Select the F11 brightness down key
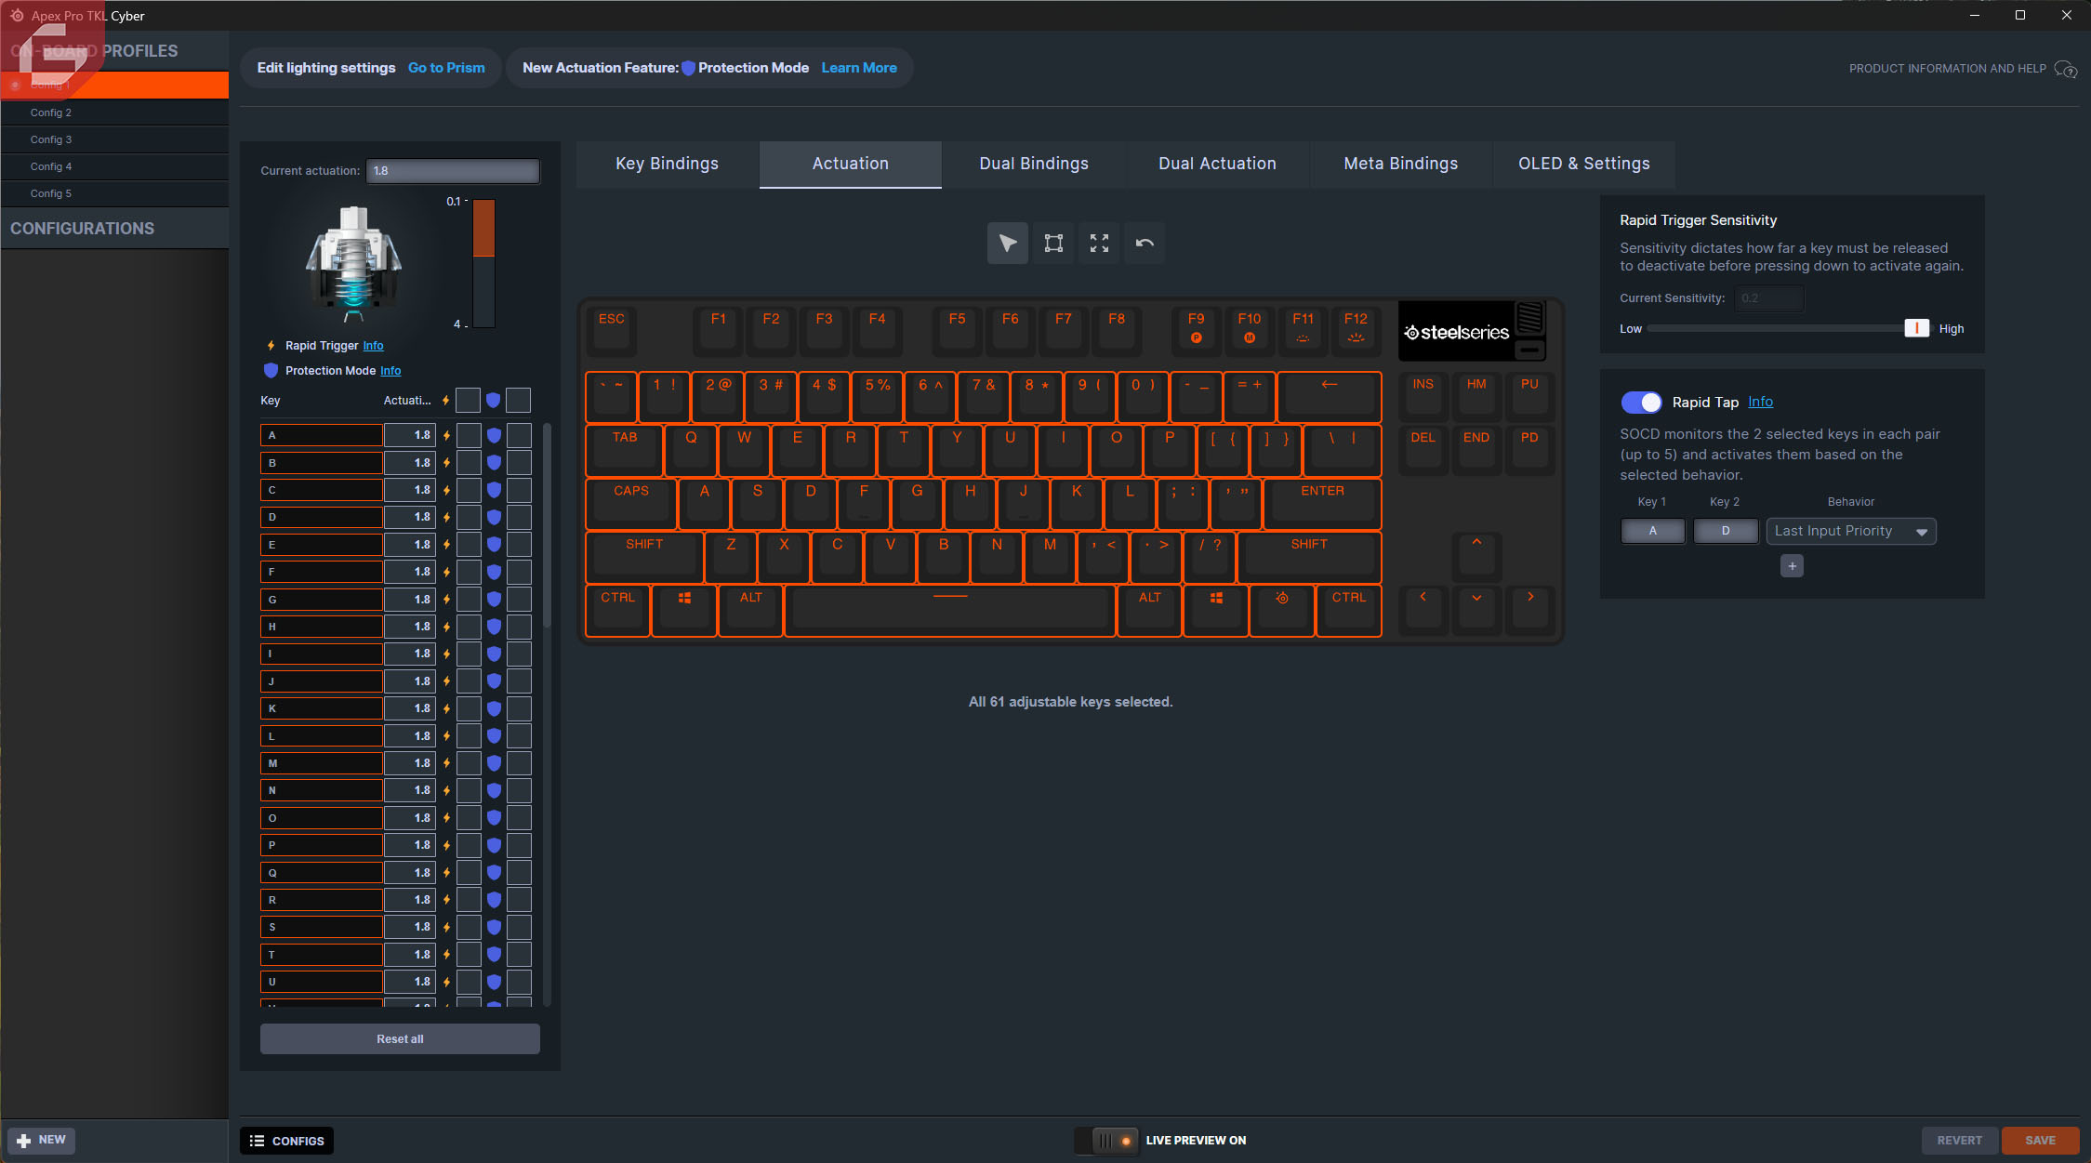 (1303, 330)
